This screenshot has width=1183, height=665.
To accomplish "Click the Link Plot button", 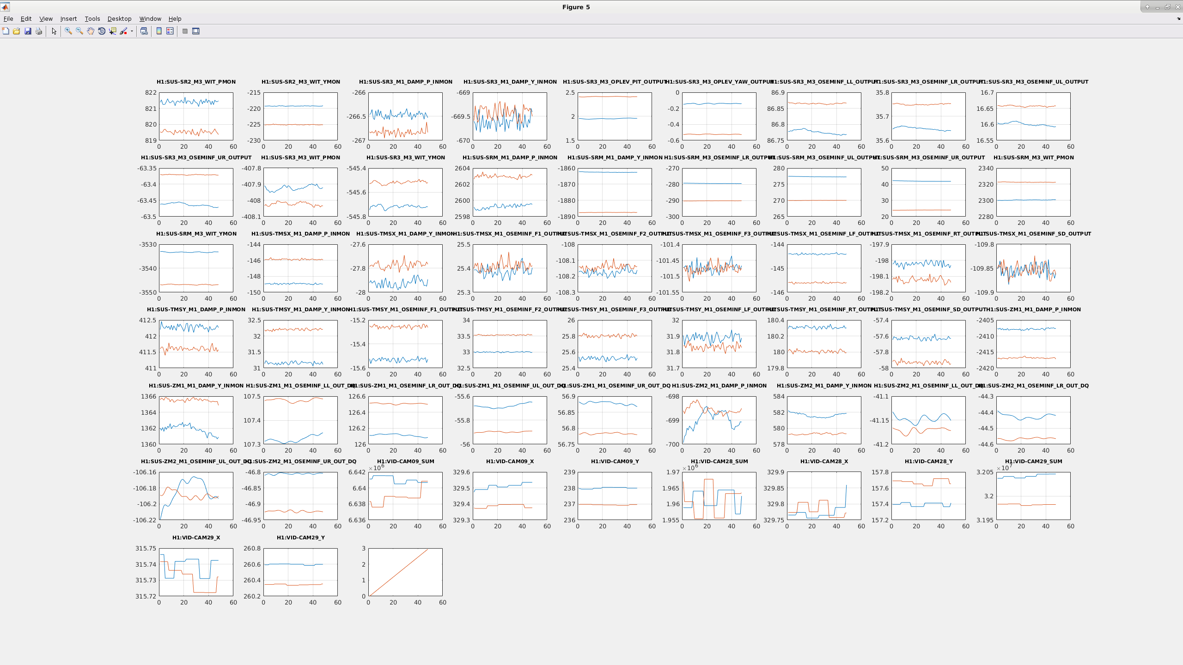I will pyautogui.click(x=144, y=31).
